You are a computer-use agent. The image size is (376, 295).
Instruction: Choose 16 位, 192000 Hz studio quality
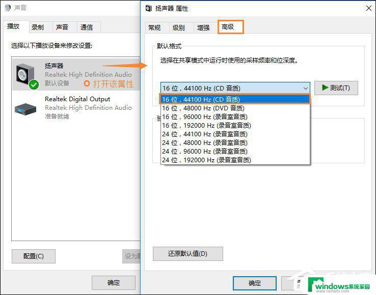[x=235, y=126]
